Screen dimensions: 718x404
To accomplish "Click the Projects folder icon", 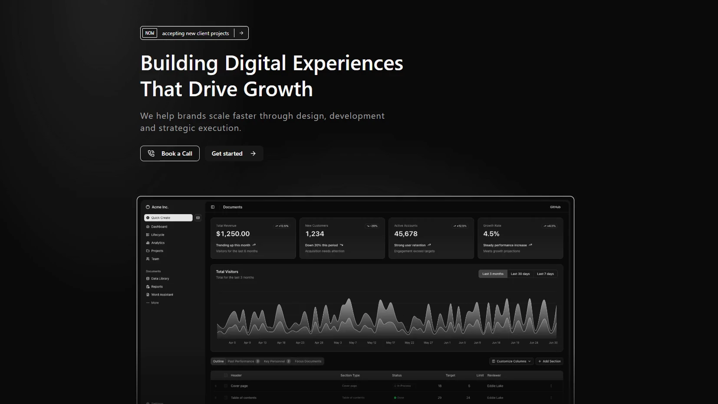I will [x=148, y=251].
